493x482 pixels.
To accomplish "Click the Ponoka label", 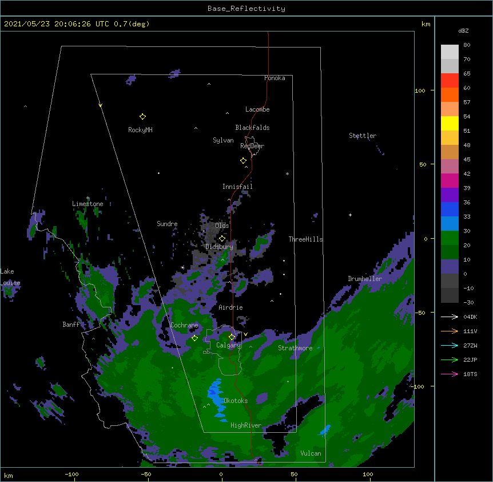I will 275,78.
